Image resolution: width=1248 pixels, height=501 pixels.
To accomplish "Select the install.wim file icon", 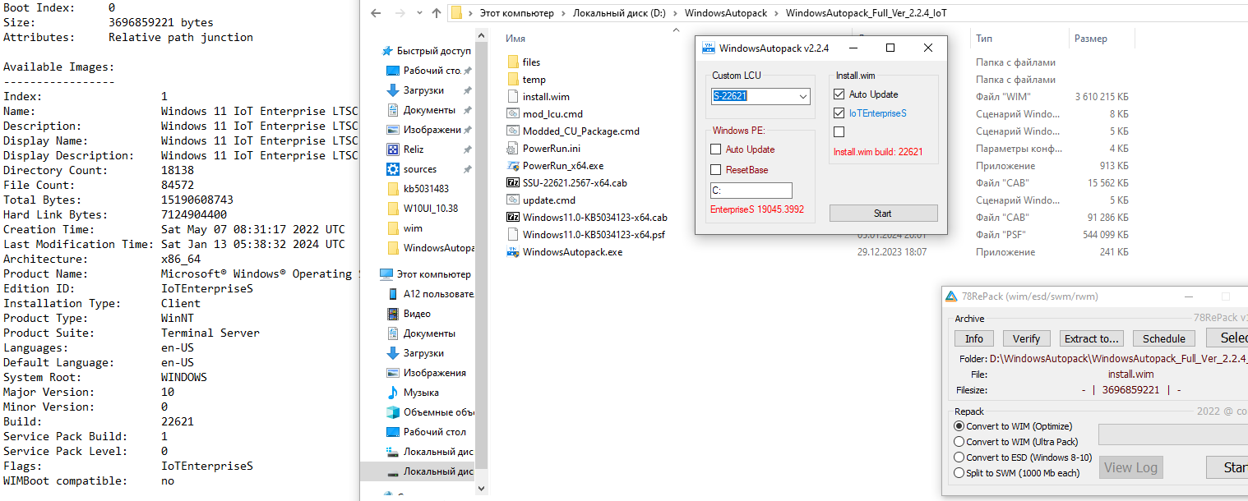I will 513,96.
